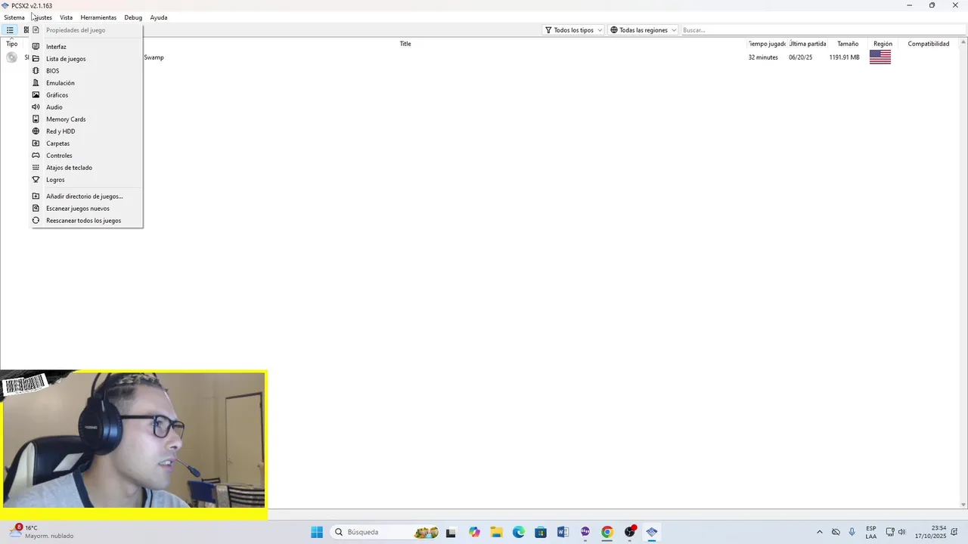The width and height of the screenshot is (968, 544).
Task: Select grayed Propiedades del juego entry
Action: click(x=86, y=30)
